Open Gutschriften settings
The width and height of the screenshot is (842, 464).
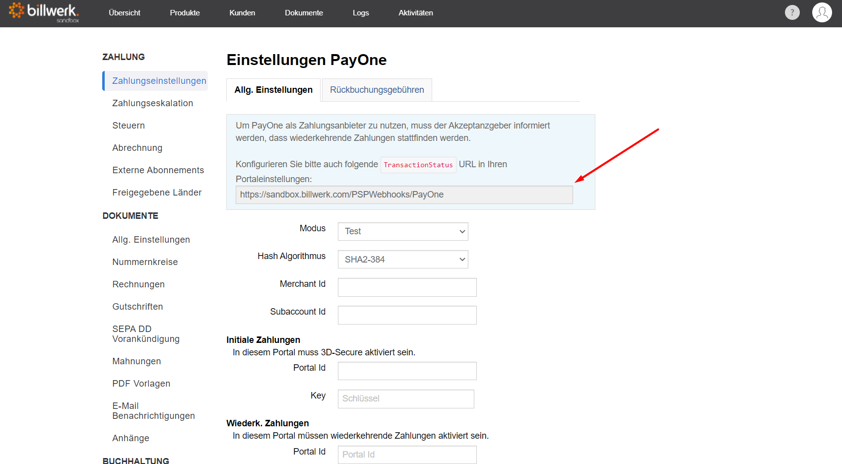click(x=137, y=307)
